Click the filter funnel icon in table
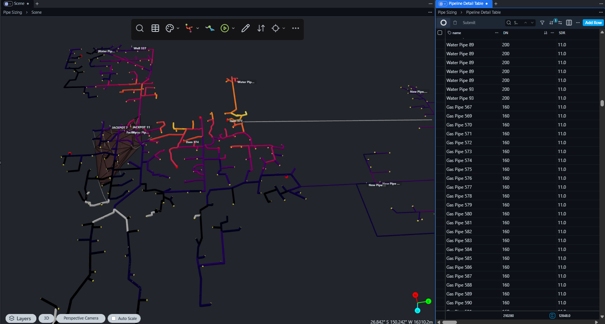 tap(542, 23)
